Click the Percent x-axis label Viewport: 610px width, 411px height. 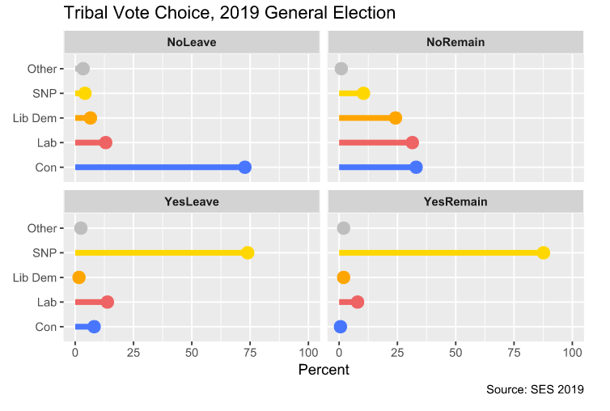[324, 371]
